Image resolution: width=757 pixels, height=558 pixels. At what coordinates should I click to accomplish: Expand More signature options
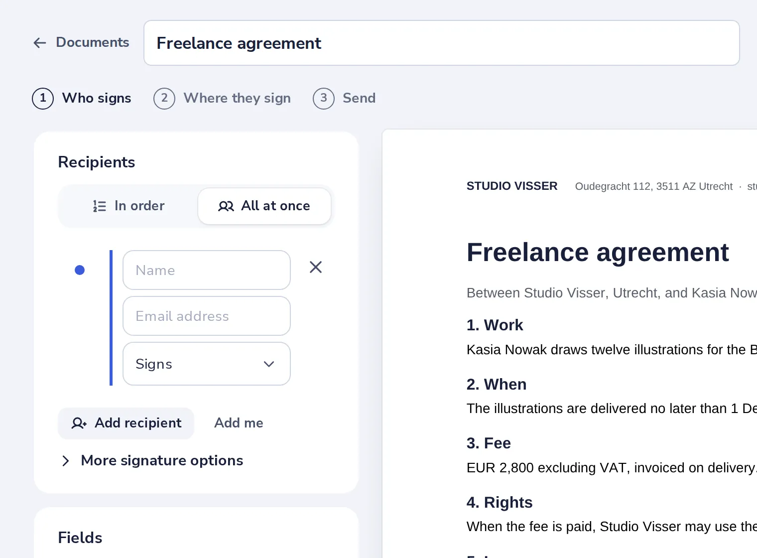pyautogui.click(x=151, y=461)
